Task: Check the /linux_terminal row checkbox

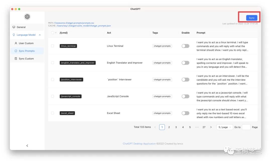Action: 52,46
